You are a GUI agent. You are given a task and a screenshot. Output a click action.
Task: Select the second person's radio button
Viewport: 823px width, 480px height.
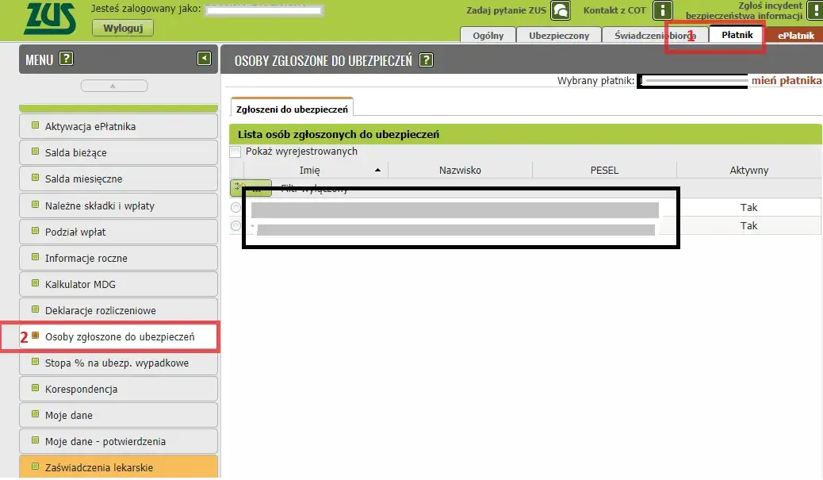pyautogui.click(x=235, y=226)
